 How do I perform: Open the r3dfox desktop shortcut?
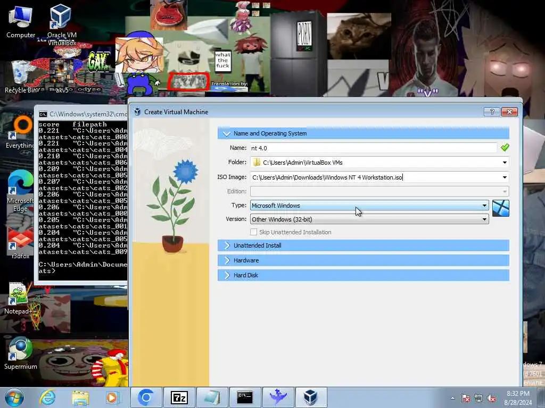pos(20,243)
